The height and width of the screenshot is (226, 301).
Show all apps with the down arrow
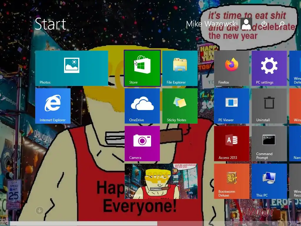coord(40,210)
